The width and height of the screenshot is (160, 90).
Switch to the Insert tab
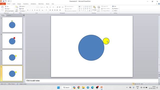(x=14, y=4)
